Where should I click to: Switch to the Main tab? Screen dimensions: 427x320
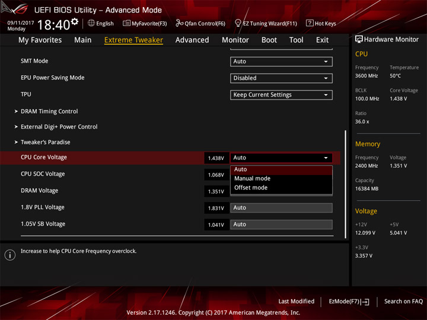(x=83, y=40)
